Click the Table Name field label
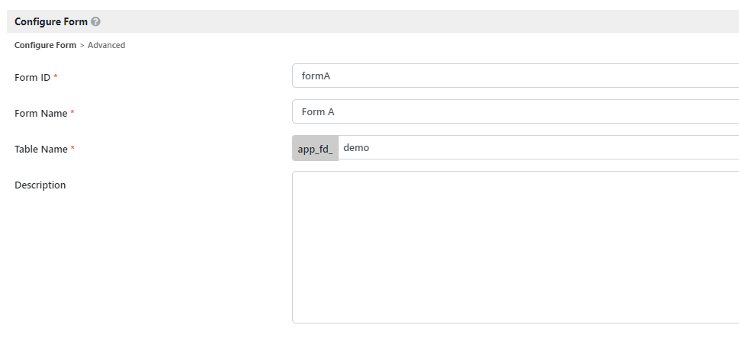The height and width of the screenshot is (338, 739). click(41, 149)
